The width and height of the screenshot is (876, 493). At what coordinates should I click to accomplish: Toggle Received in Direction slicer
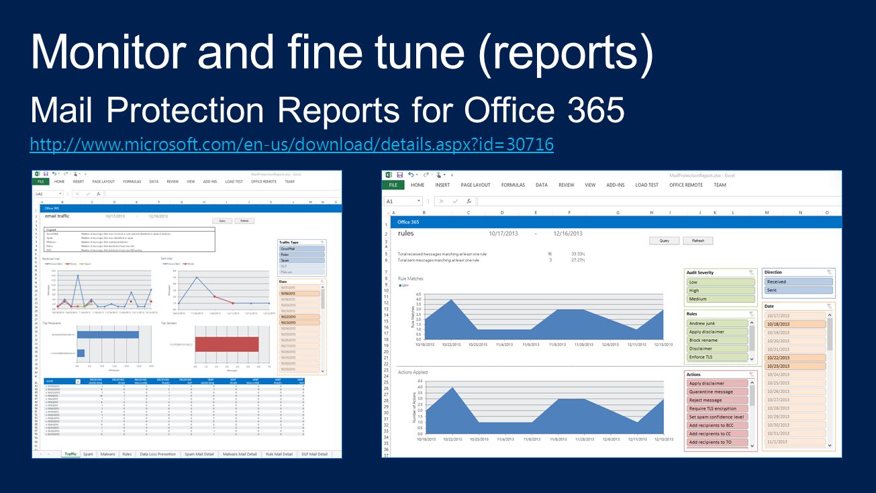pos(799,281)
